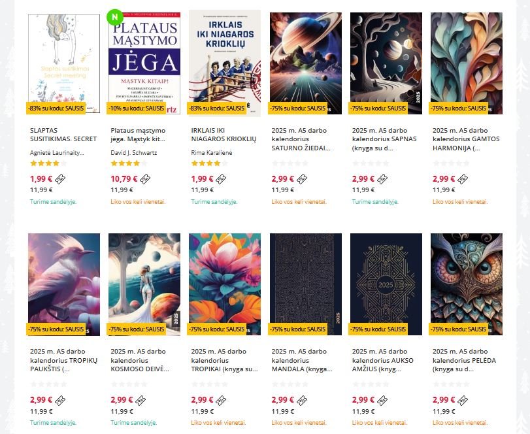The height and width of the screenshot is (434, 530).
Task: Click coupon icon under Irklais iki Niagaros krioklių
Action: point(221,179)
